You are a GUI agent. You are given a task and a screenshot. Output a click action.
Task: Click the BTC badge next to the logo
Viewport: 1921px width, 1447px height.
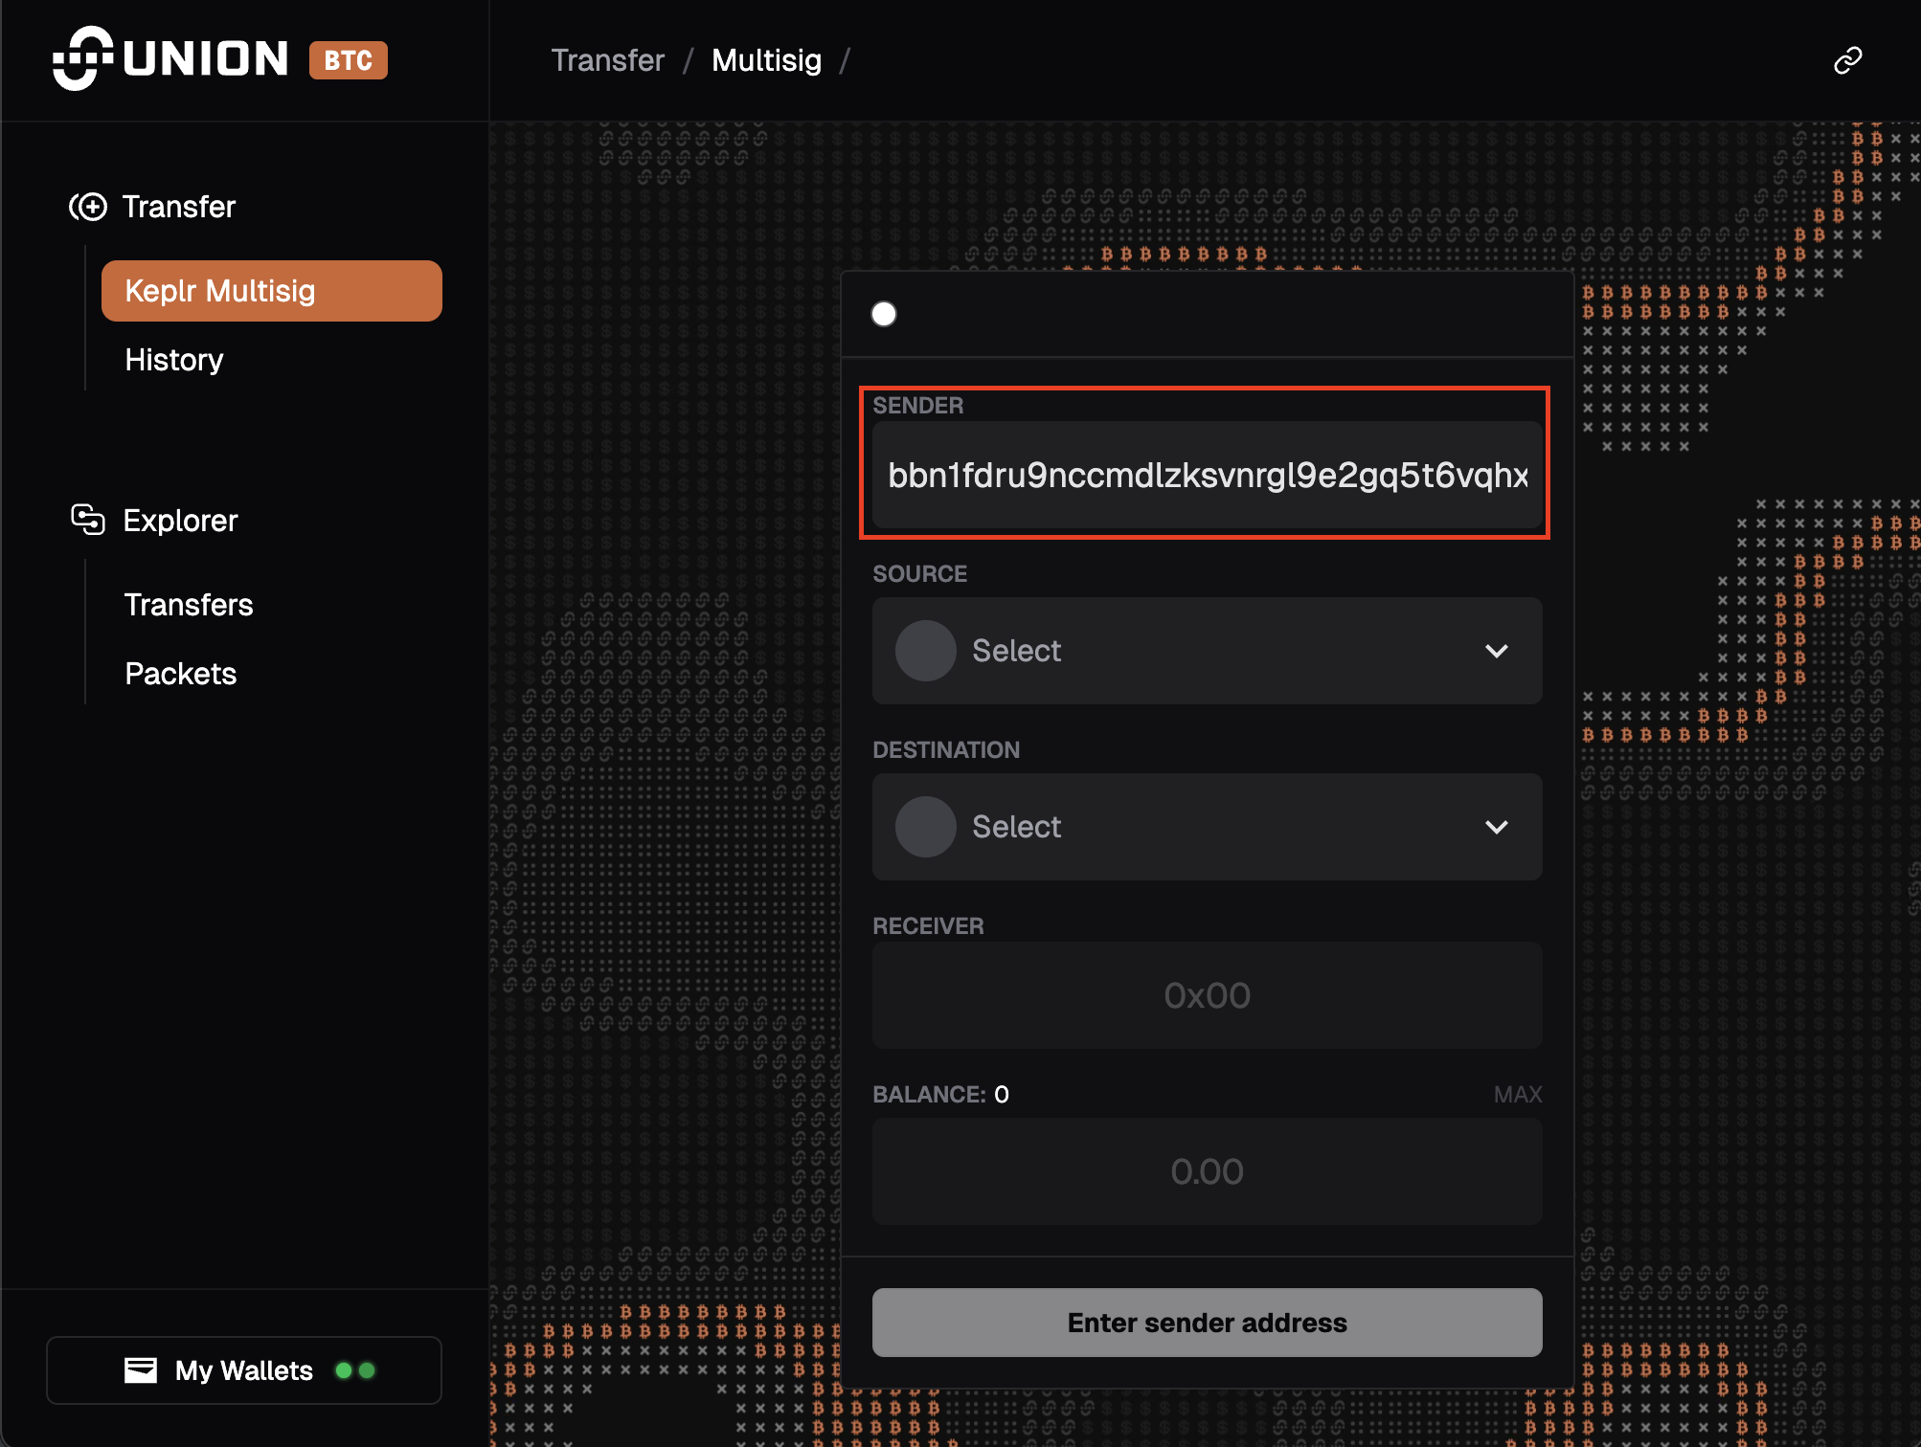[348, 59]
